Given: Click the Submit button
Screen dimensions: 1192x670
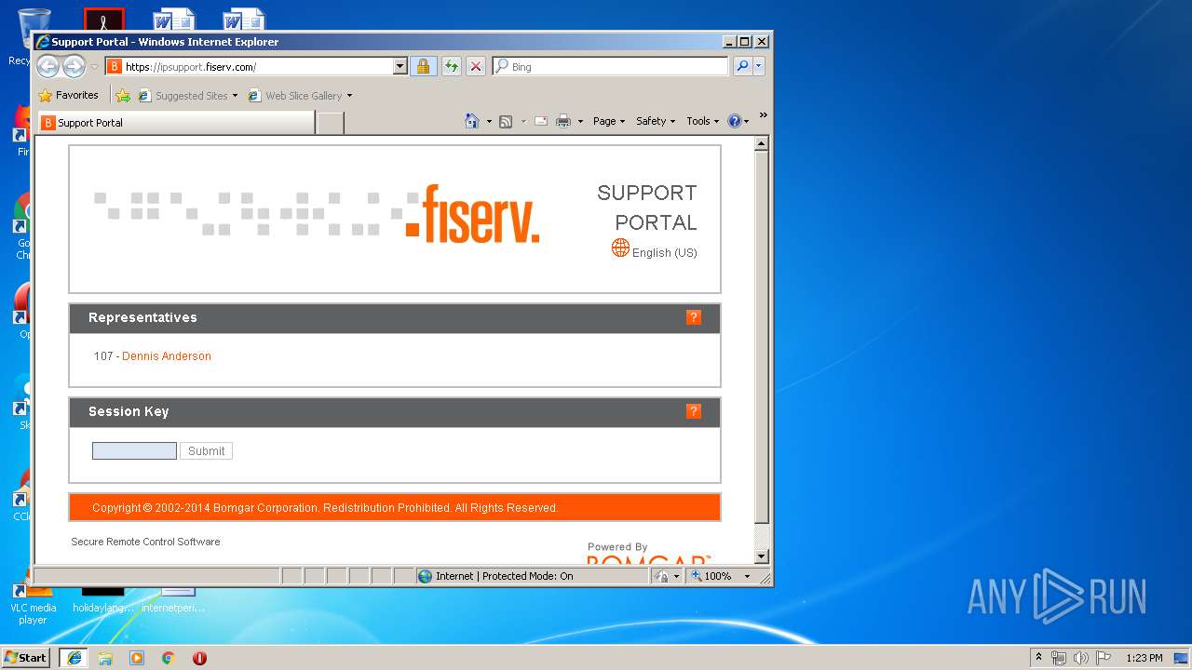Looking at the screenshot, I should tap(206, 451).
